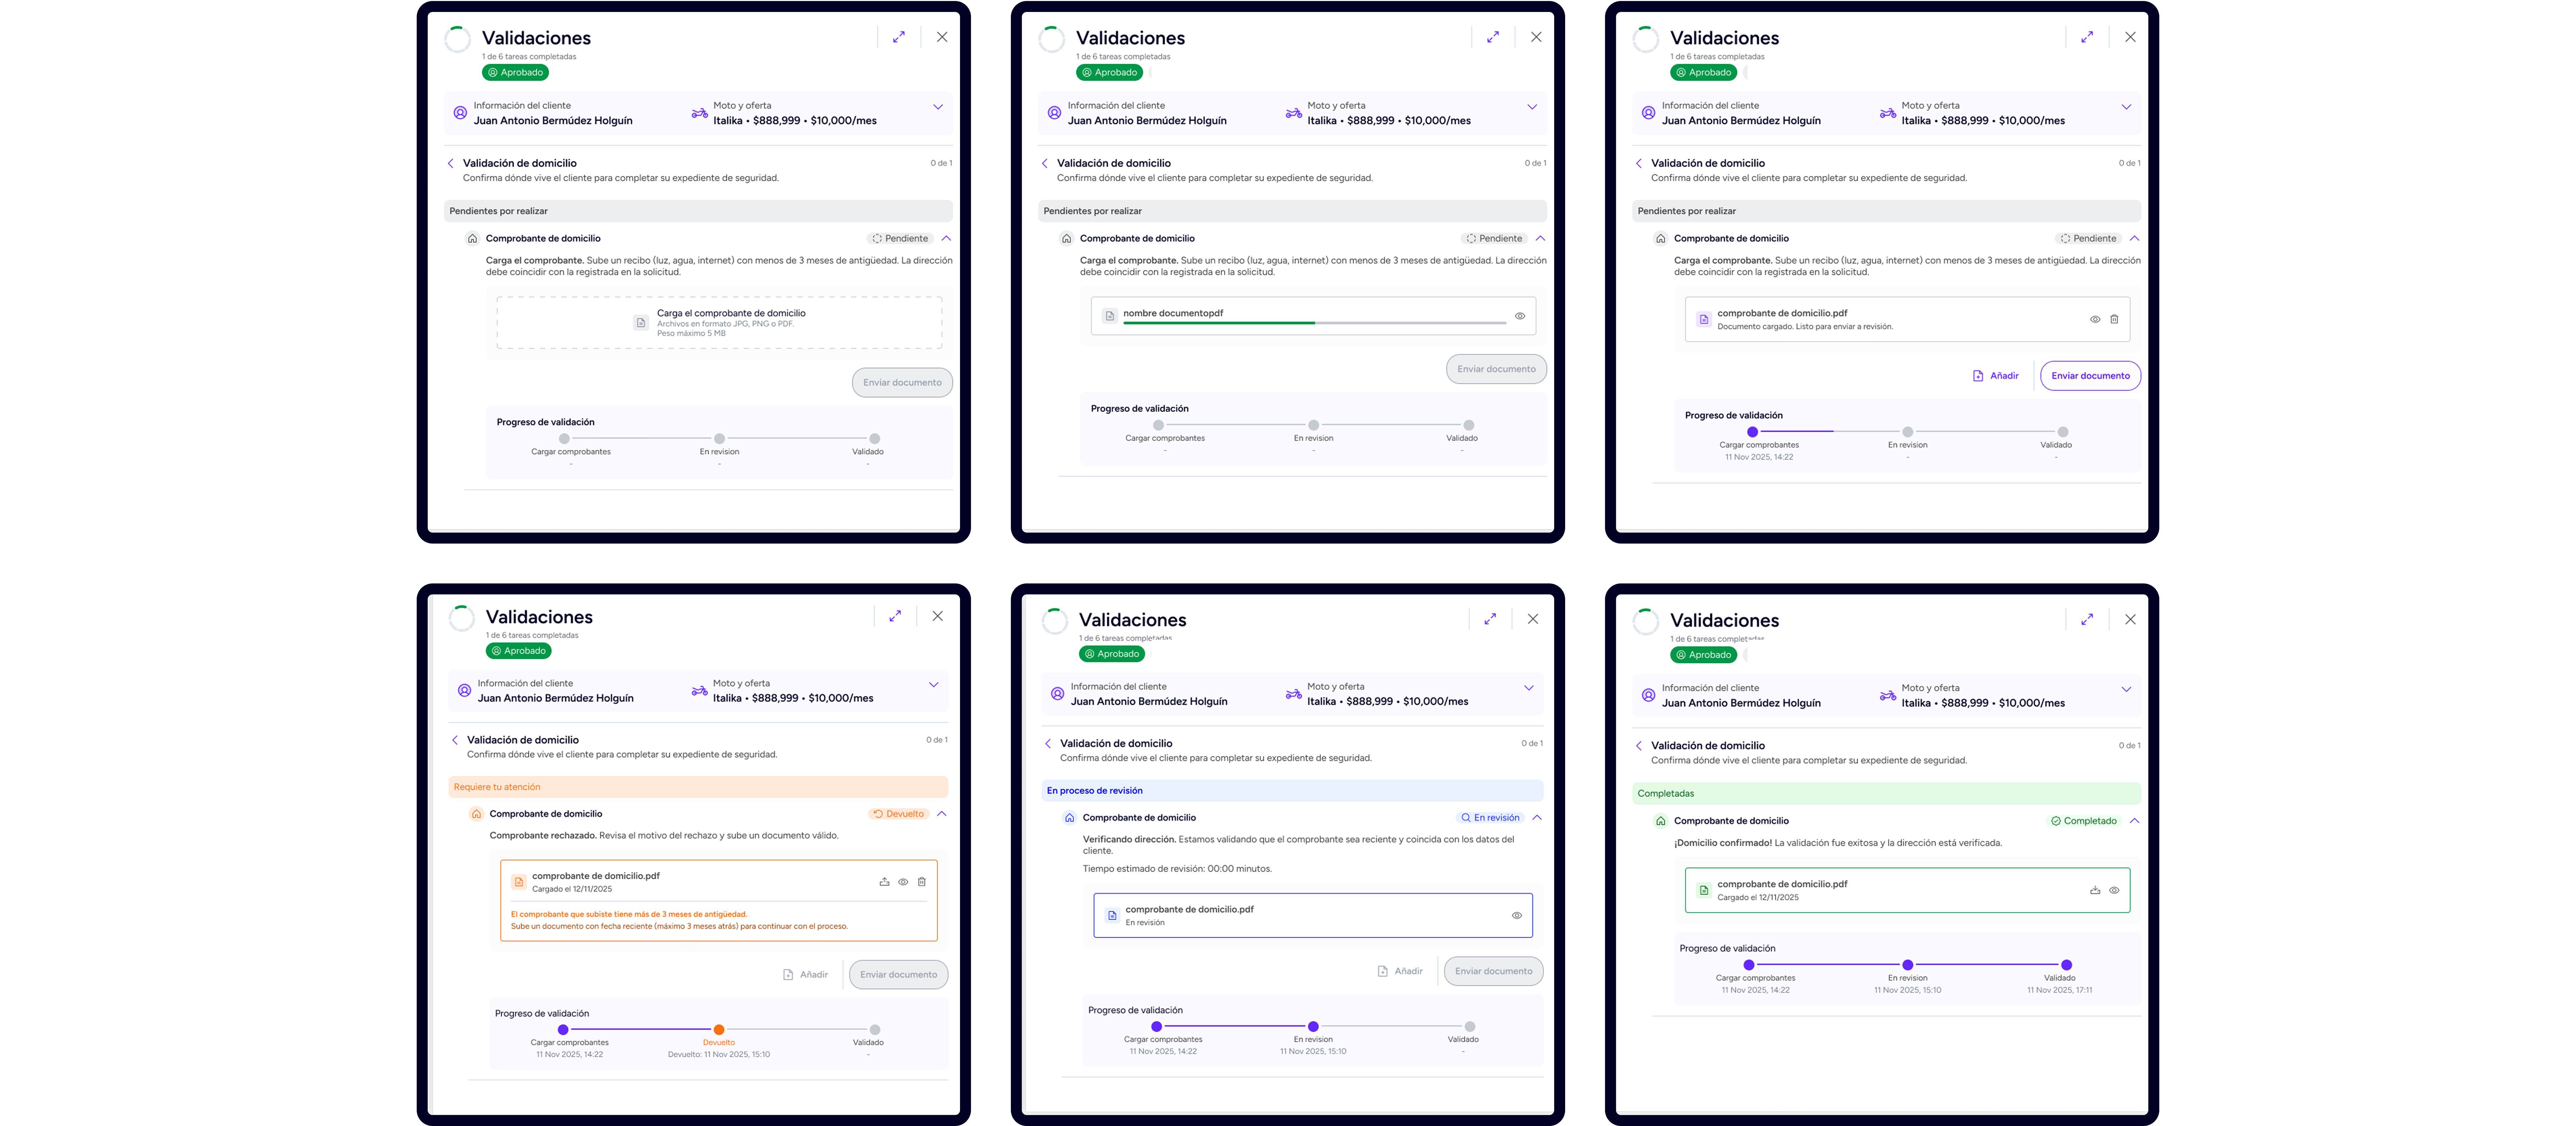
Task: Download the confirmed green-bordered comprobante file
Action: point(2095,890)
